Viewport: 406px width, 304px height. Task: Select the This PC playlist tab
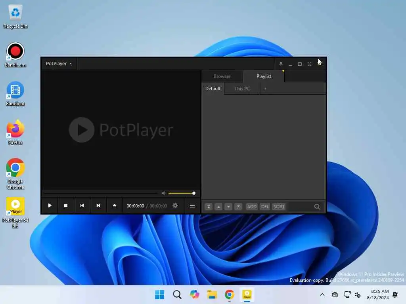tap(242, 89)
